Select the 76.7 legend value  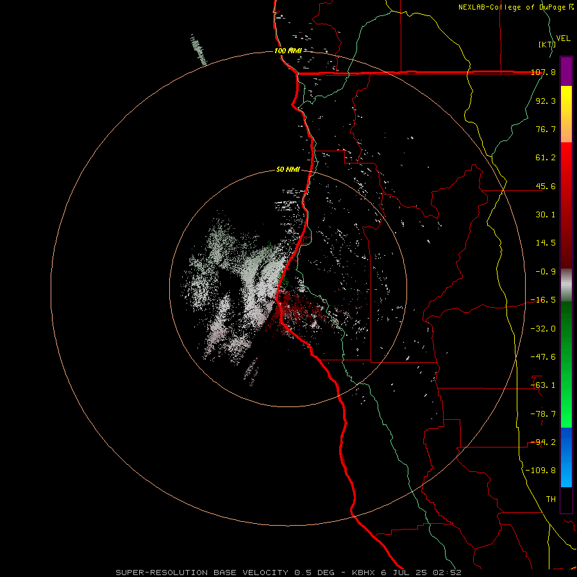click(546, 129)
